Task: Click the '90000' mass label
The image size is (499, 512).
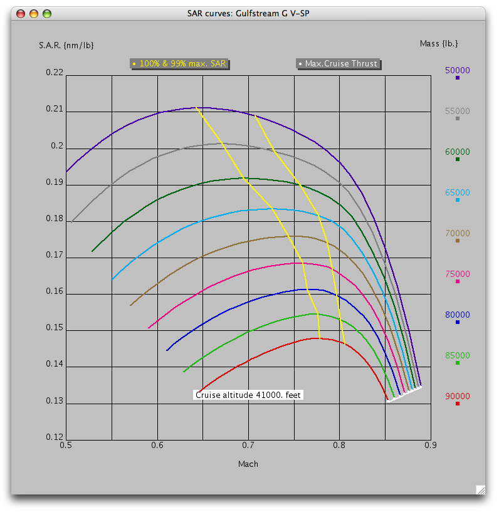Action: 458,396
